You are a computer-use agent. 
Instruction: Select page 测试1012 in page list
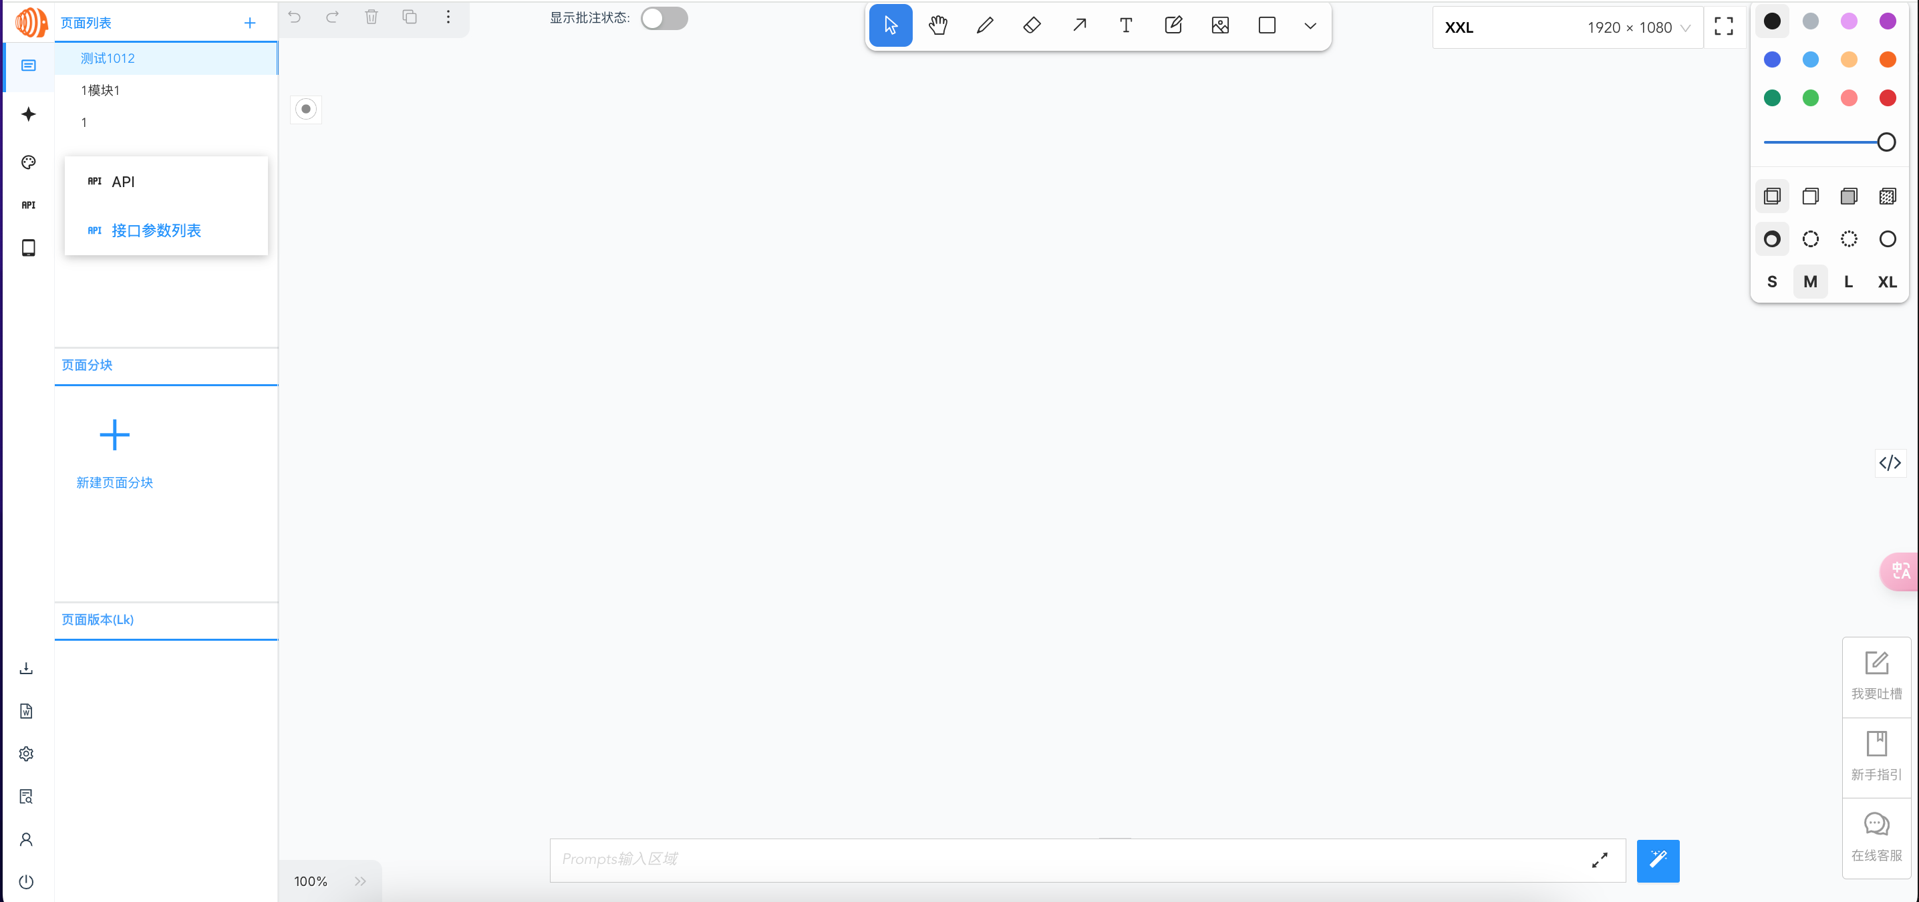click(108, 57)
